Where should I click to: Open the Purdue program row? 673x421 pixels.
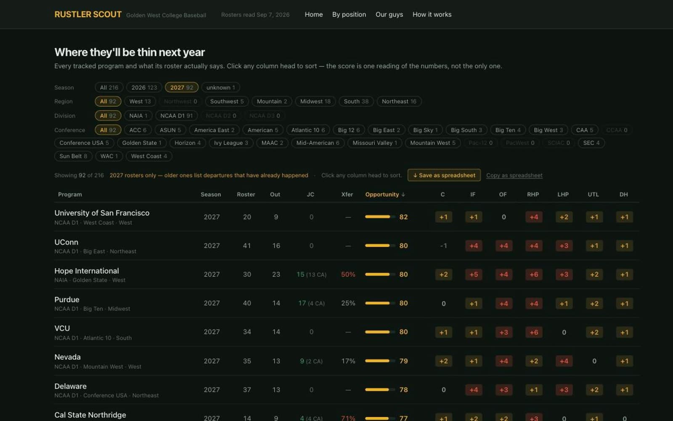tap(347, 303)
